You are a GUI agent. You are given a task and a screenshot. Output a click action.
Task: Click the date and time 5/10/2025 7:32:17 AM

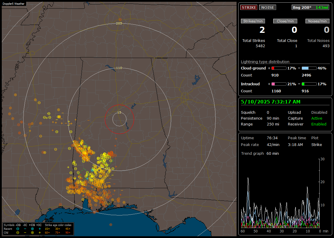pos(271,102)
